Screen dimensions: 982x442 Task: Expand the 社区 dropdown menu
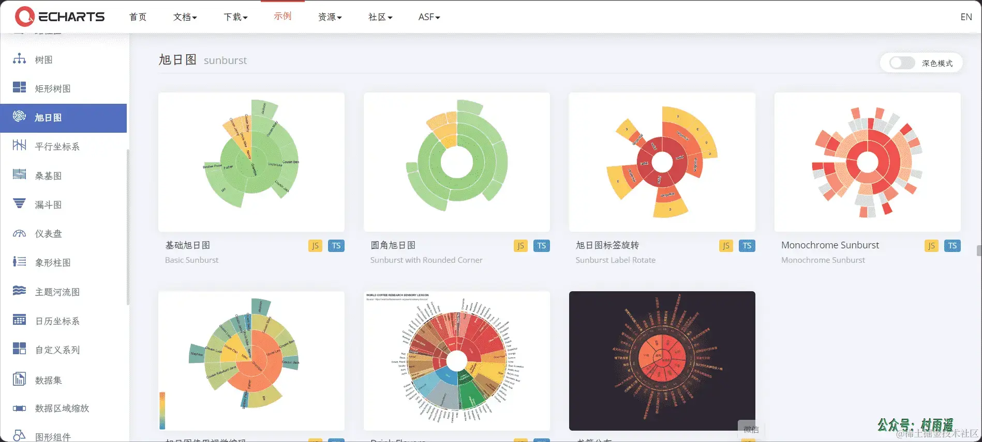[380, 17]
